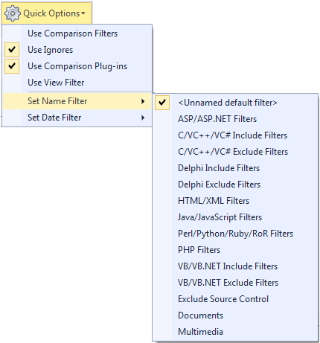Choose HTML/XML Filters entry
The width and height of the screenshot is (320, 343).
[235, 201]
